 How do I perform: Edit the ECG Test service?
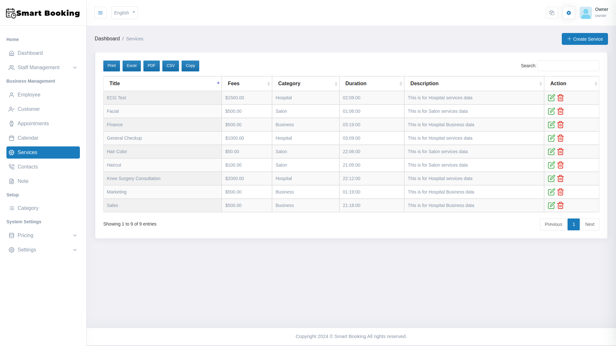(x=552, y=98)
